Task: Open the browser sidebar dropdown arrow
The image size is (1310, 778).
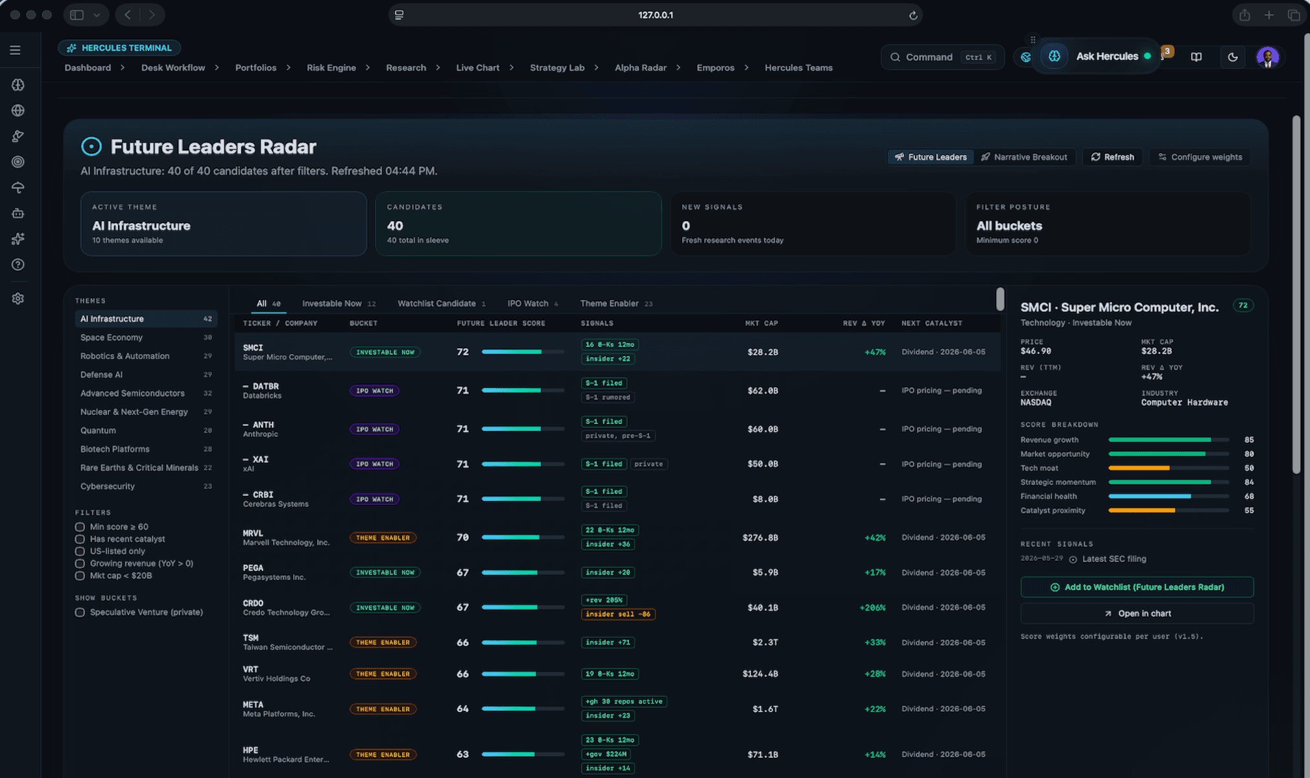Action: point(97,15)
